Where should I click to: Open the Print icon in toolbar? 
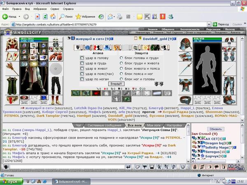point(120,16)
